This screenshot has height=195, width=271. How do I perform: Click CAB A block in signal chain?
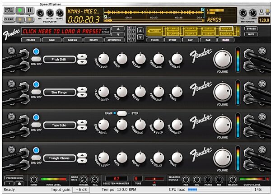[x=208, y=28]
